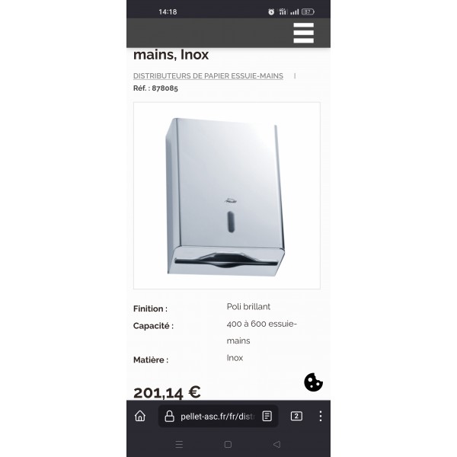
Task: Tap the Poli brillant finish value
Action: [248, 307]
